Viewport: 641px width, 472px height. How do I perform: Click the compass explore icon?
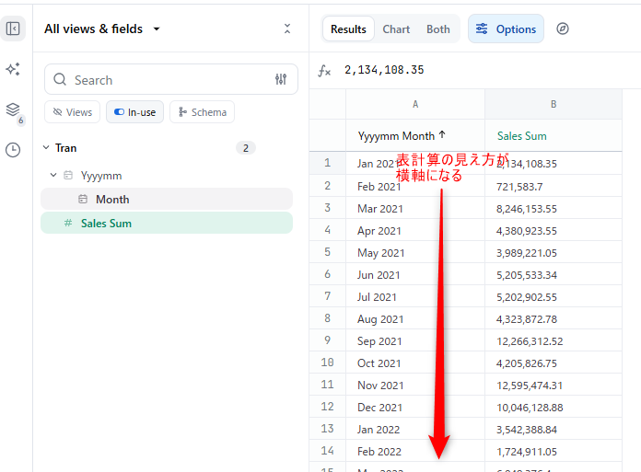[563, 29]
